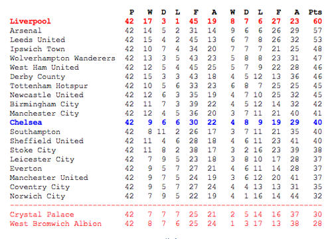Click the Everton team name
Screen dimensions: 332x239
[x=26, y=169]
